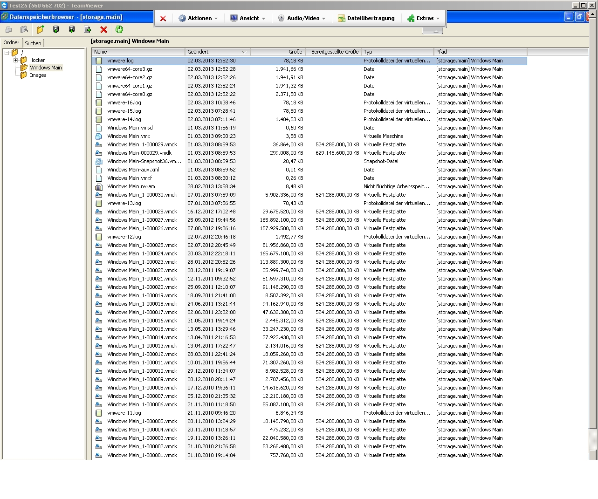Sort list by Typ column header

click(398, 52)
